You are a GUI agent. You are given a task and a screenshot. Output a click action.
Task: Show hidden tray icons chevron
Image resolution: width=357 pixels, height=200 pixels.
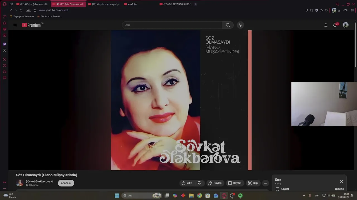click(x=304, y=196)
